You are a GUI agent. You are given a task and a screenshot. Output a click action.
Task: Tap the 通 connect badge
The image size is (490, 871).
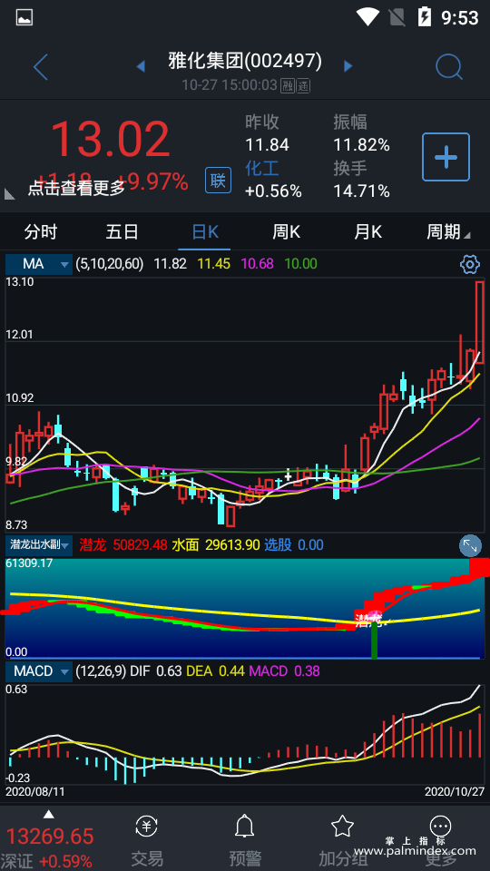[303, 85]
